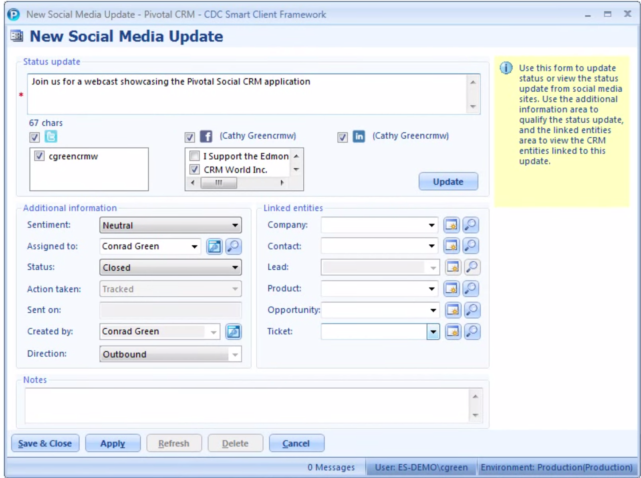The width and height of the screenshot is (641, 478).
Task: Click the Opportunity search magnifier icon
Action: point(472,310)
